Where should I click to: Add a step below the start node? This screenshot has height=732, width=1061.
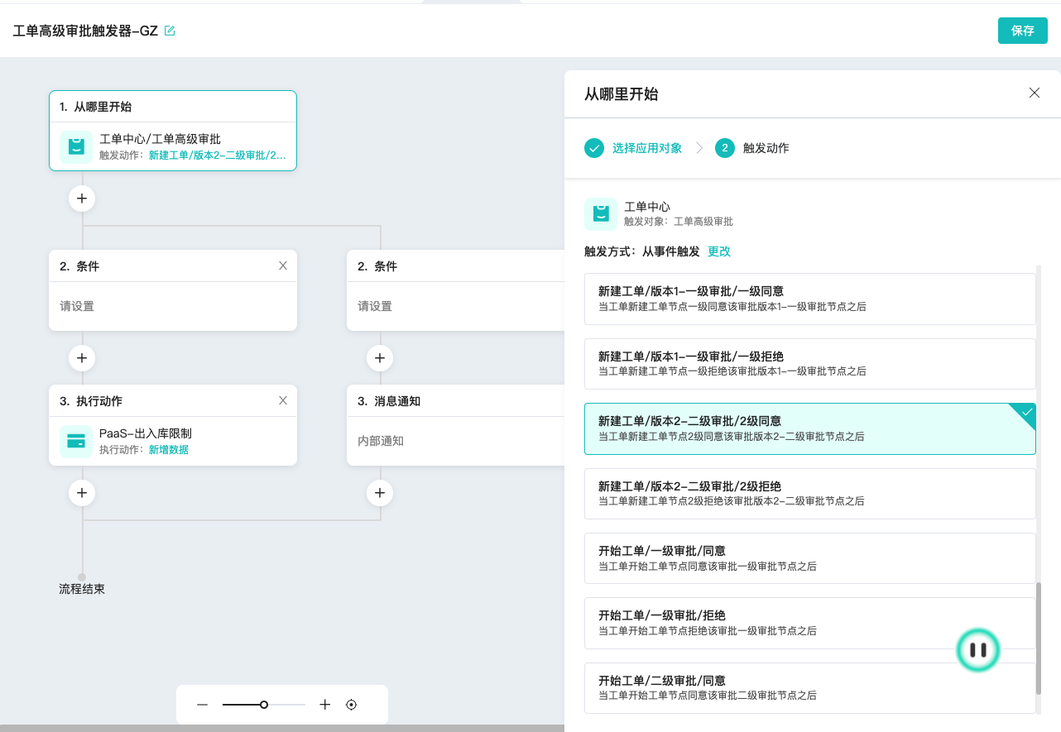pyautogui.click(x=82, y=199)
